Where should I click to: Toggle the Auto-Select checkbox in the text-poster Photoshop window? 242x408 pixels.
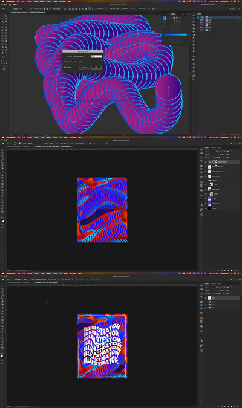(x=14, y=279)
